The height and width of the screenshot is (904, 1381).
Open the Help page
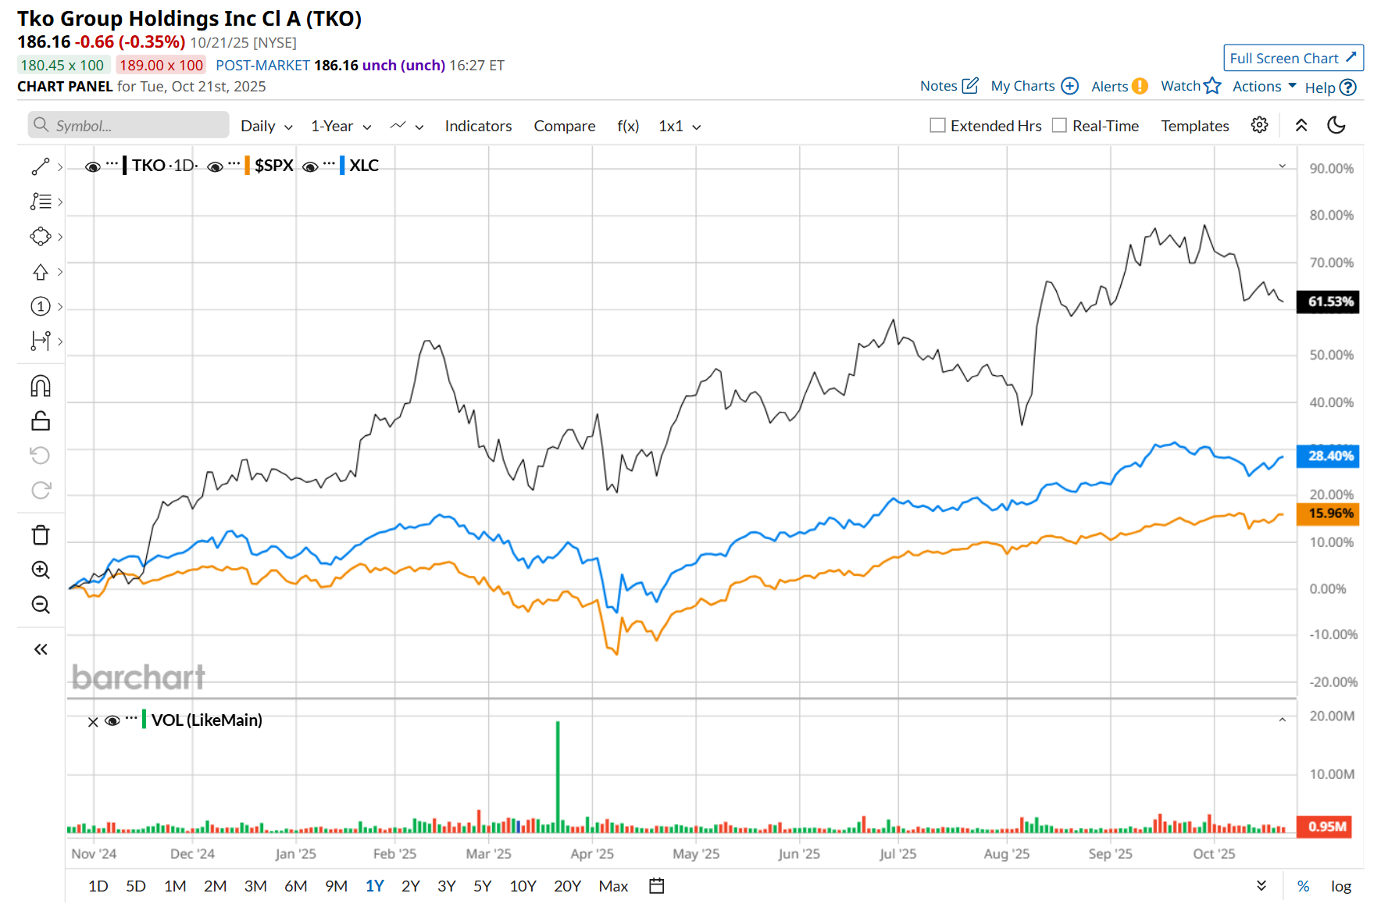pyautogui.click(x=1330, y=88)
